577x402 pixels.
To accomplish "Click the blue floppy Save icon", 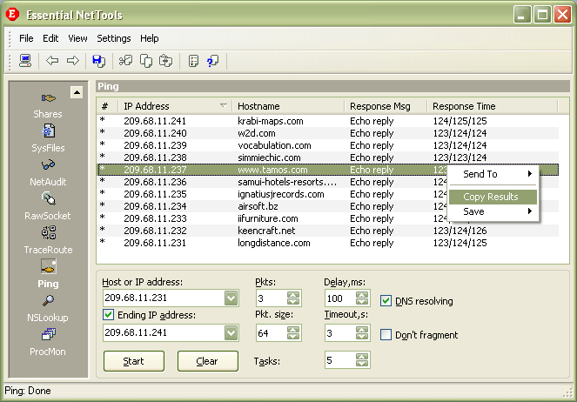I will (x=98, y=61).
